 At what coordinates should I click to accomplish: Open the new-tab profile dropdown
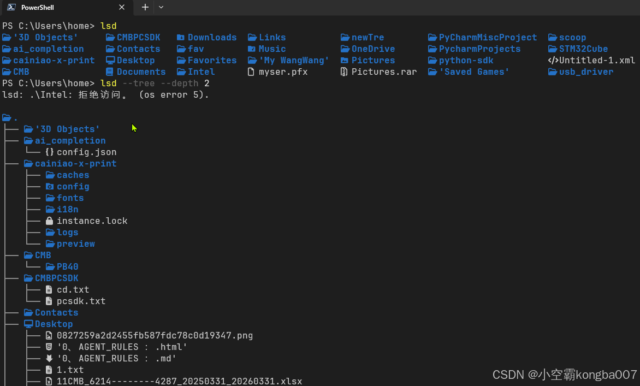click(x=161, y=7)
